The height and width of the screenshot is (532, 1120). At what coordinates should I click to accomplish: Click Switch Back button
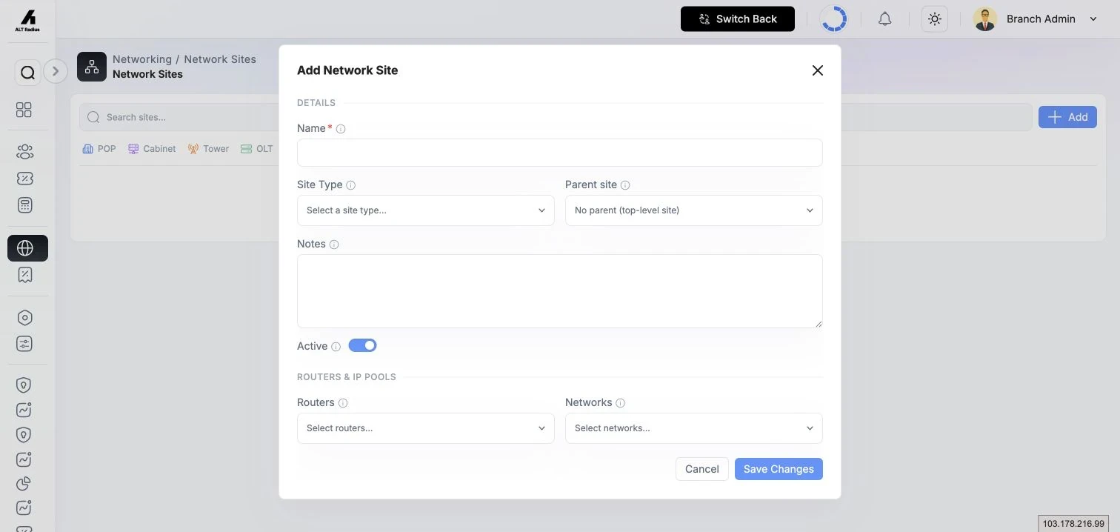tap(738, 19)
